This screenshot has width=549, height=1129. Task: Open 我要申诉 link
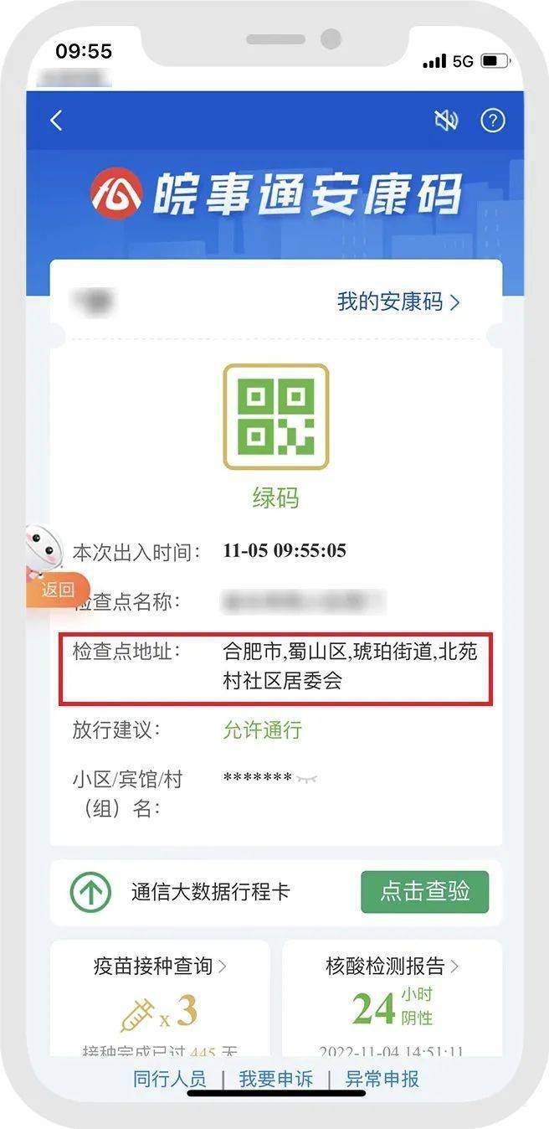(275, 1079)
